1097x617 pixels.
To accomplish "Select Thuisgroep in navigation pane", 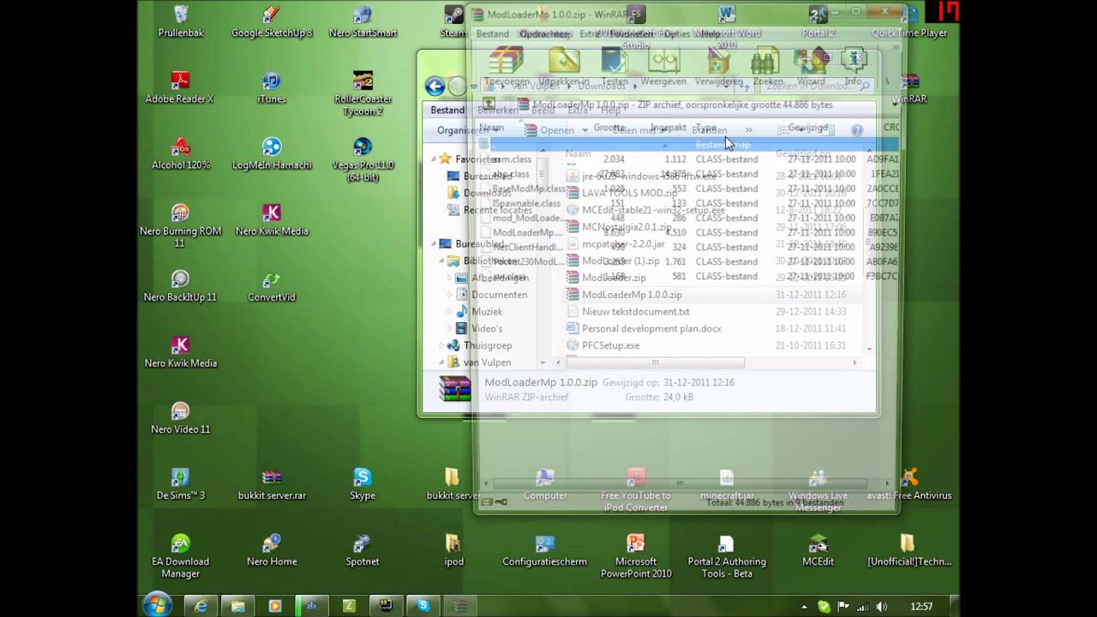I will (x=488, y=345).
